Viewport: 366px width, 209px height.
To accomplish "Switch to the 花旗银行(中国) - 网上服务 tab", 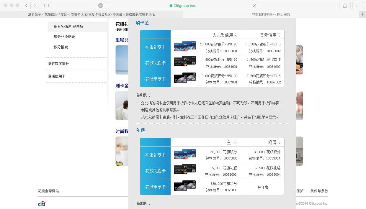I will 271,14.
